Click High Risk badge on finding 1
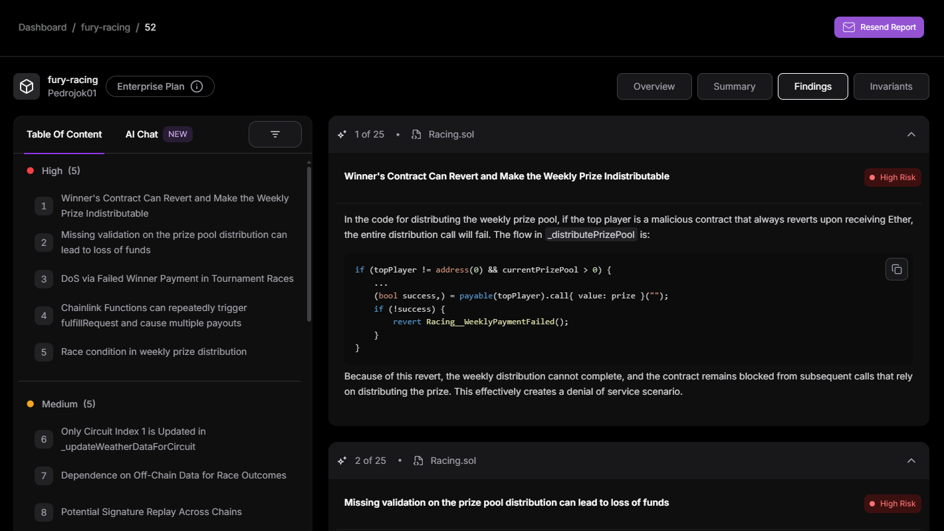The width and height of the screenshot is (944, 531). coord(893,177)
